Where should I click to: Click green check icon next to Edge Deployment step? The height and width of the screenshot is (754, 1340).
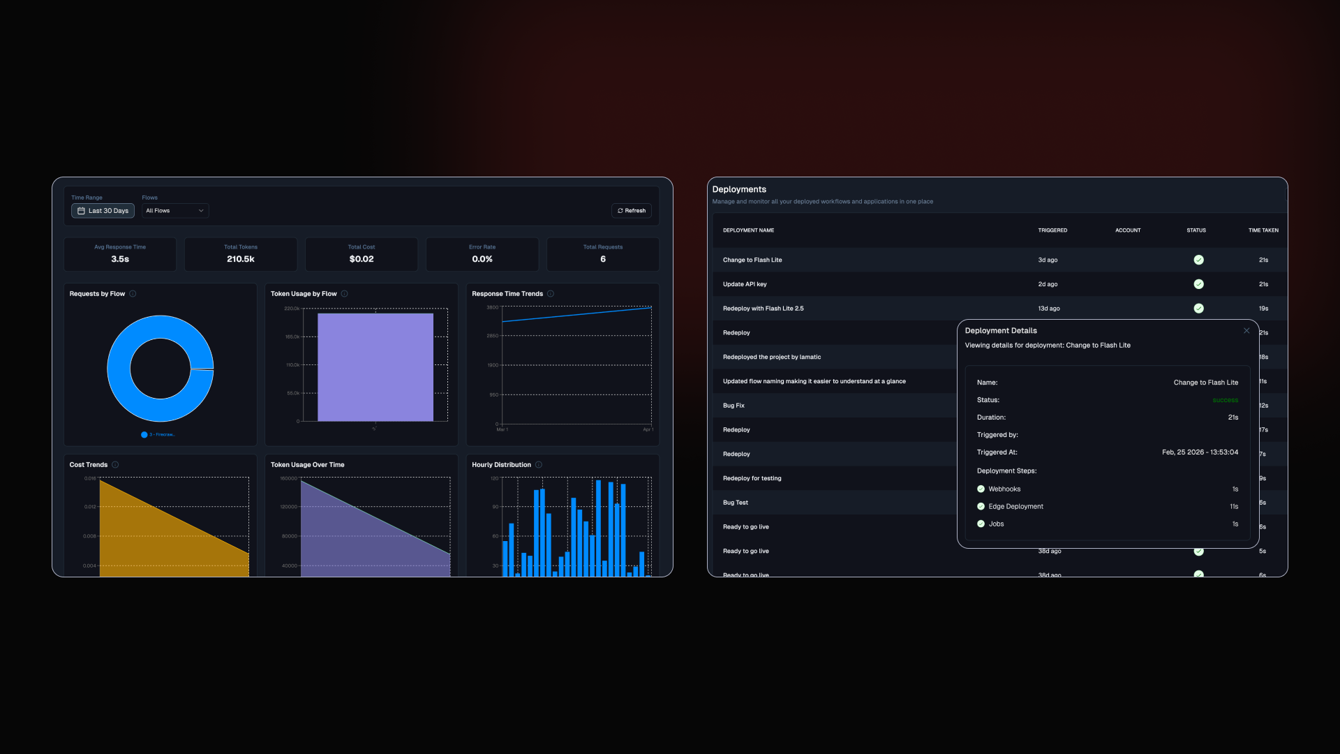pos(981,507)
